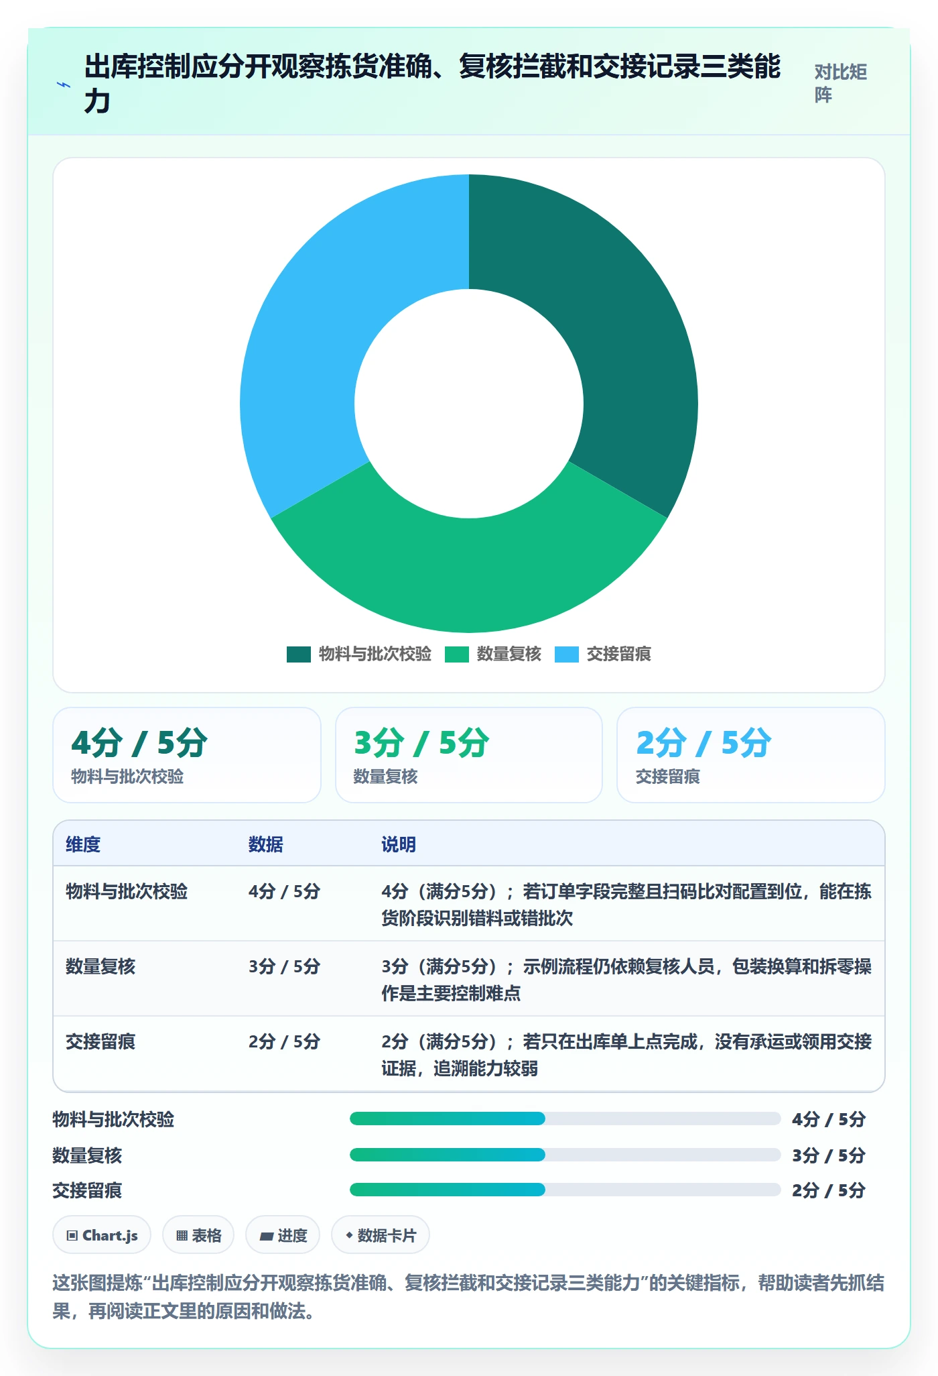Click the 物料与批次校验 cell in the table
The image size is (938, 1376).
coord(127,892)
